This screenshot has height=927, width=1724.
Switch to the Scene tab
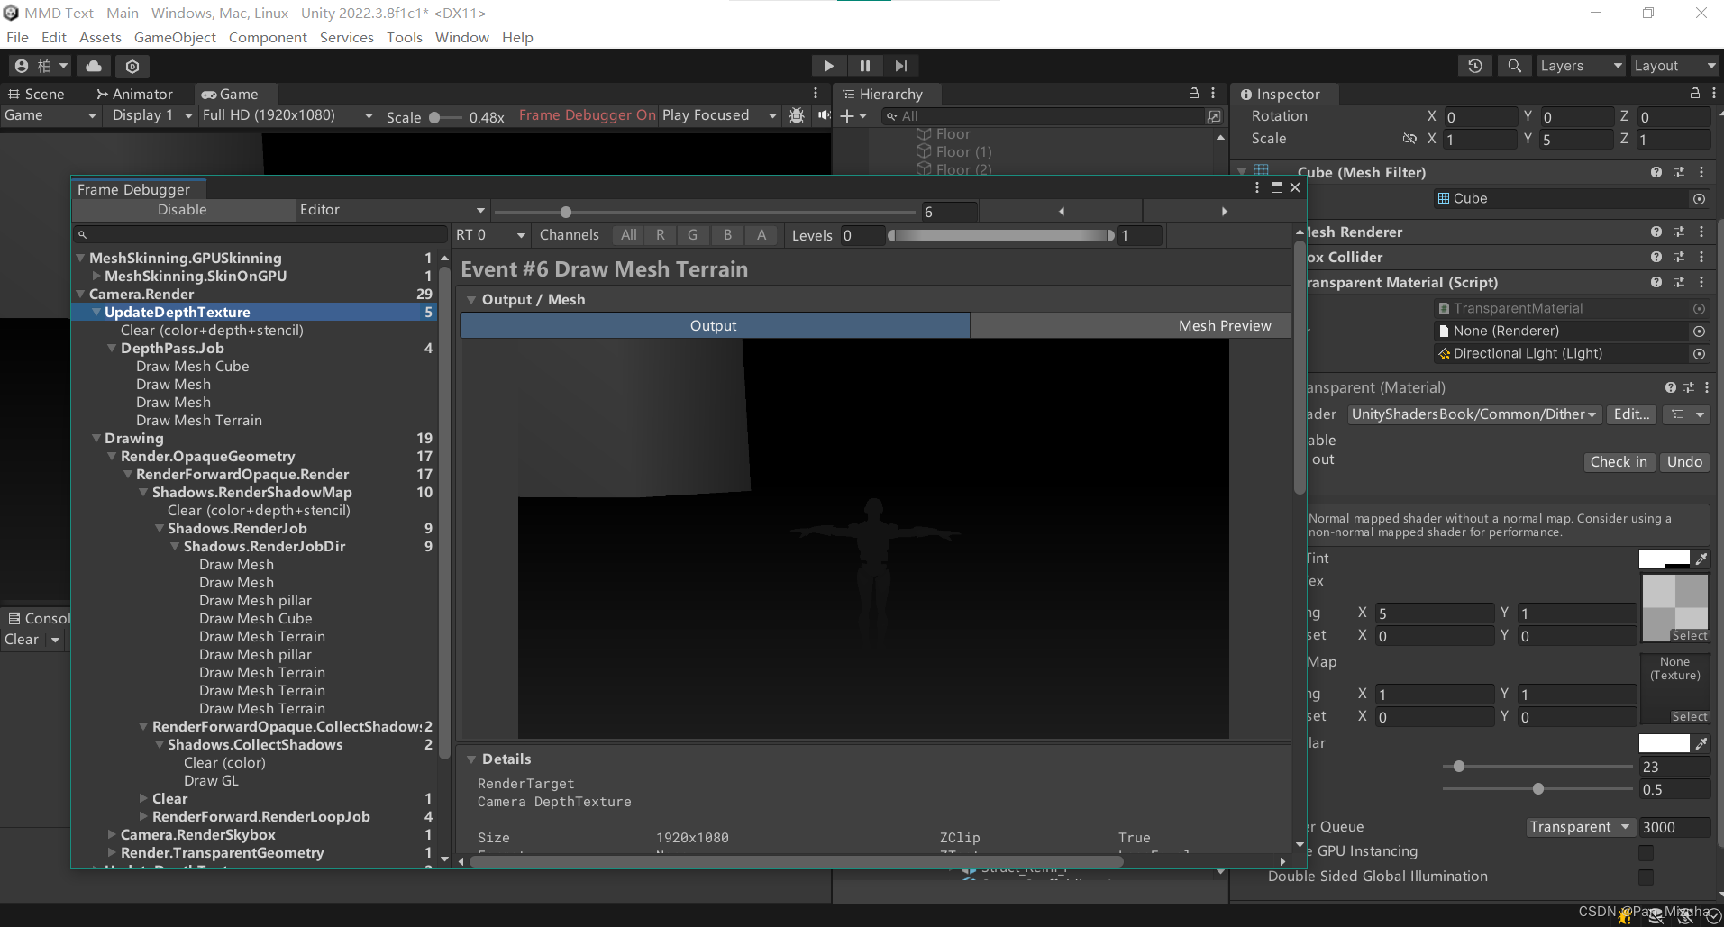coord(38,94)
